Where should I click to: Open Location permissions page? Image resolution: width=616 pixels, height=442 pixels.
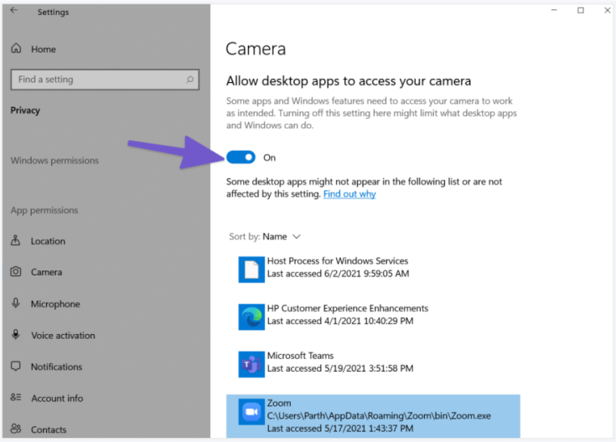pos(48,241)
